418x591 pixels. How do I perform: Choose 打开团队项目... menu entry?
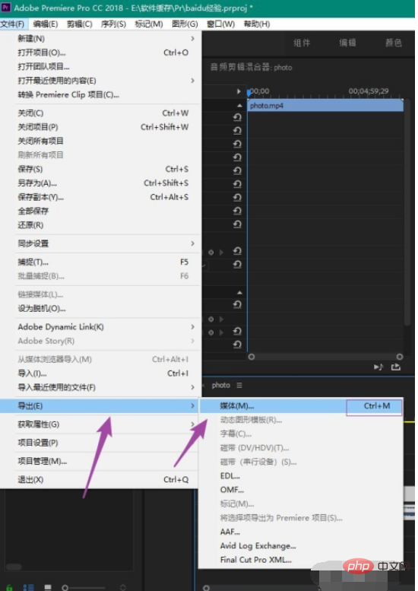pyautogui.click(x=100, y=67)
